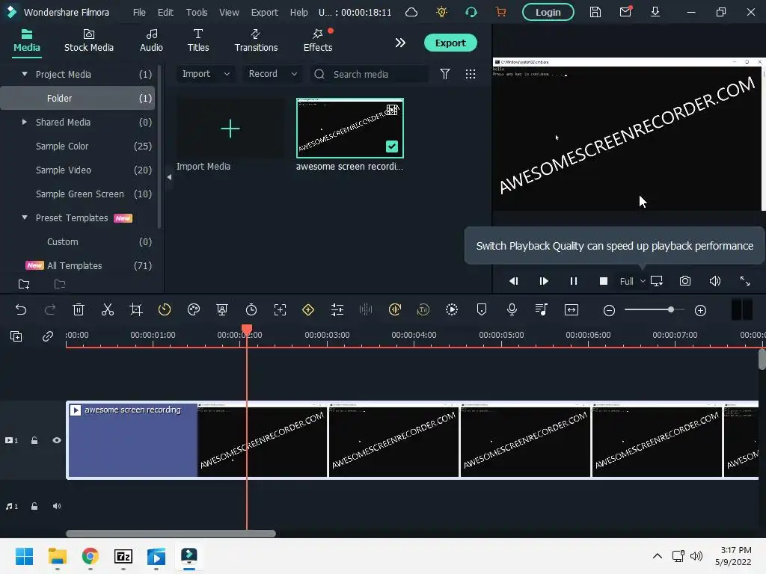Collapse the Project Media tree
Screen dimensions: 766x574
25,74
